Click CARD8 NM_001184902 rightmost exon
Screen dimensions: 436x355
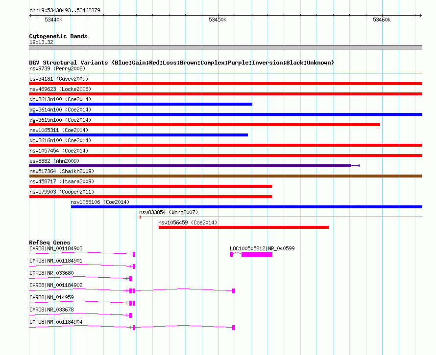[234, 291]
